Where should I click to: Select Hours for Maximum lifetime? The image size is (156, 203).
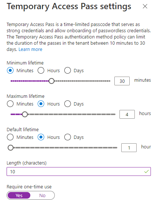tap(41, 104)
